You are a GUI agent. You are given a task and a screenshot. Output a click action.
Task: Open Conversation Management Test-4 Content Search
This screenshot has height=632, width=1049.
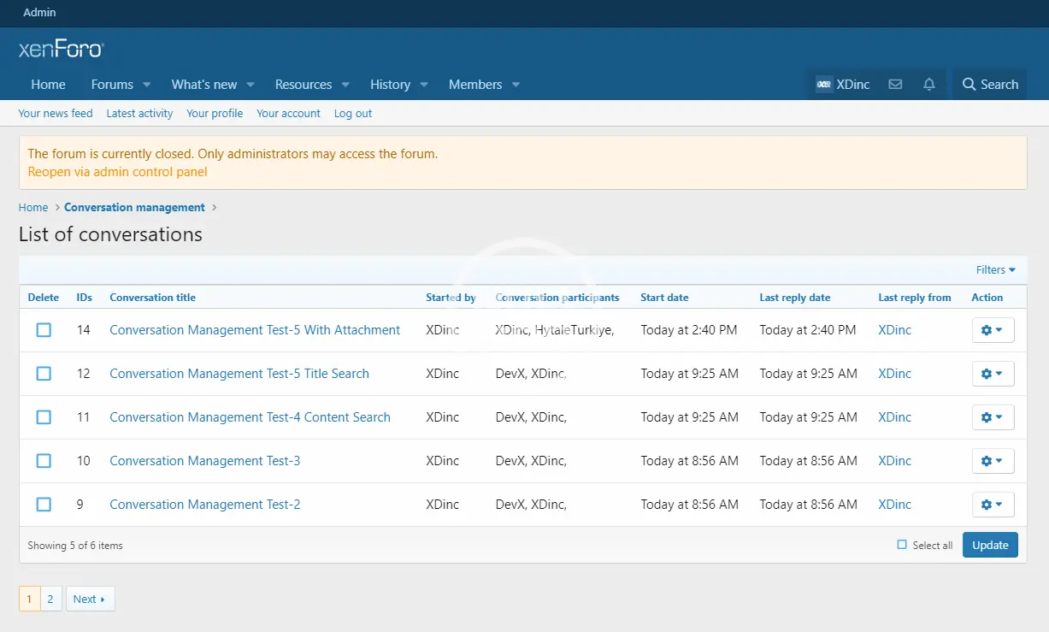(250, 417)
